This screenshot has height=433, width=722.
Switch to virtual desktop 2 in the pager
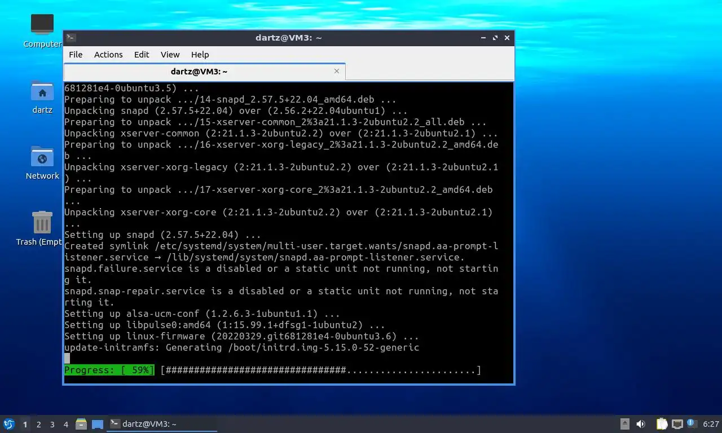[x=38, y=424]
